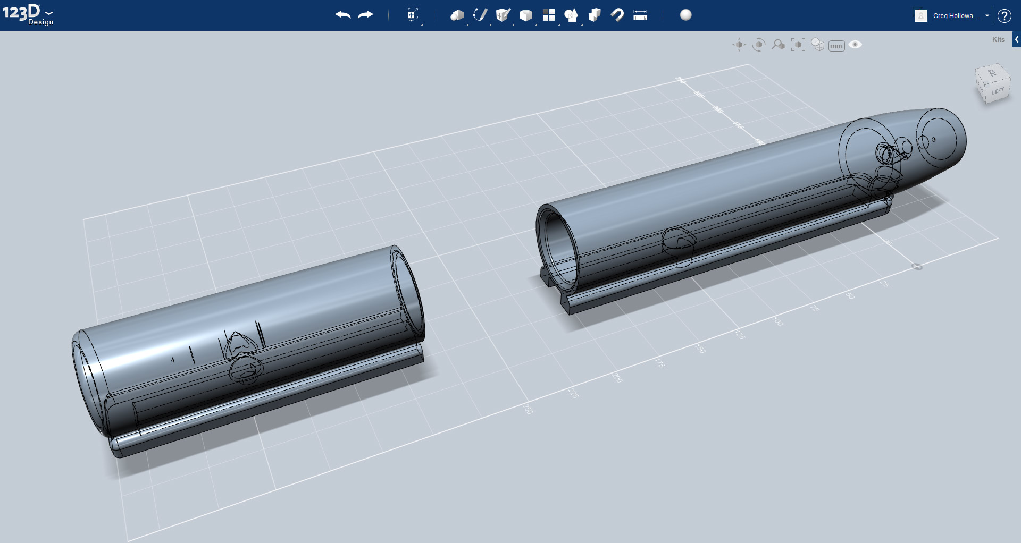1021x543 pixels.
Task: Open the Construct tool
Action: (503, 15)
